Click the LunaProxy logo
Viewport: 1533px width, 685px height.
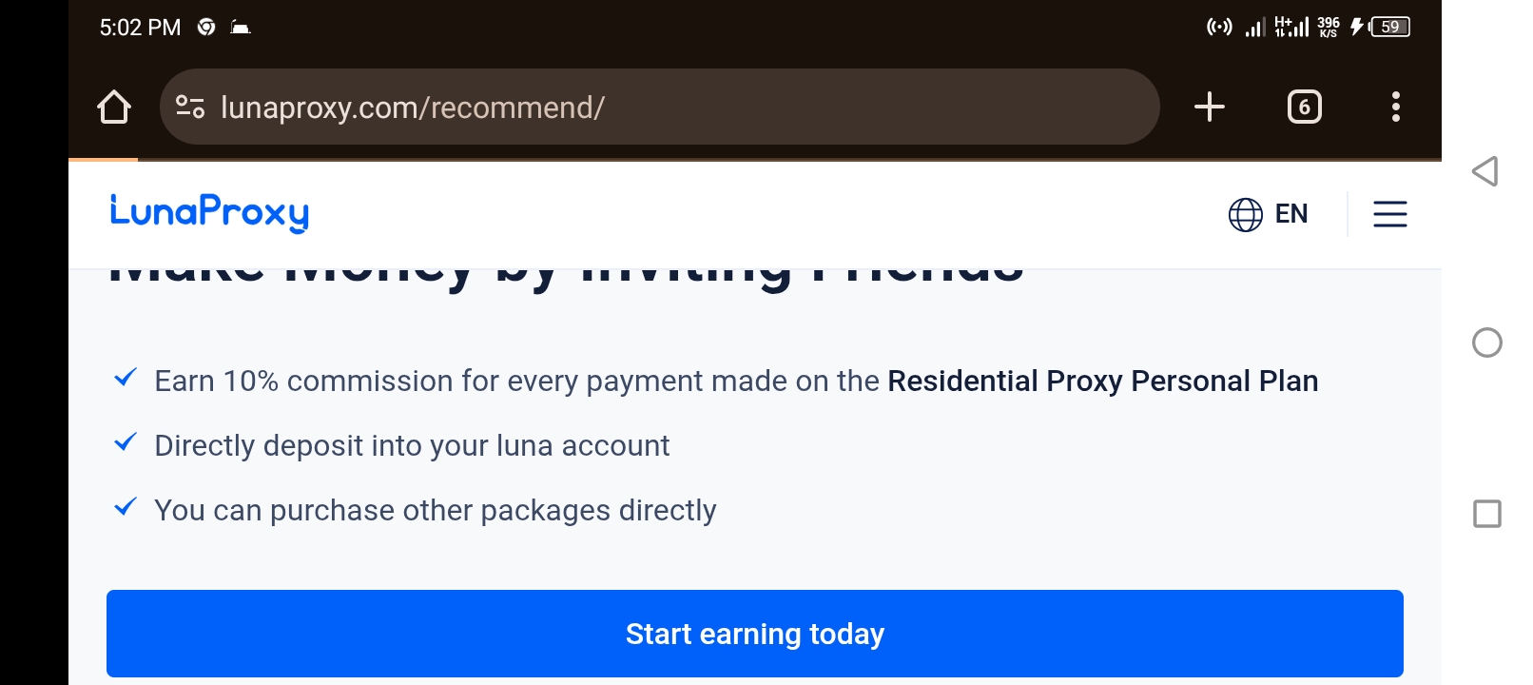209,212
